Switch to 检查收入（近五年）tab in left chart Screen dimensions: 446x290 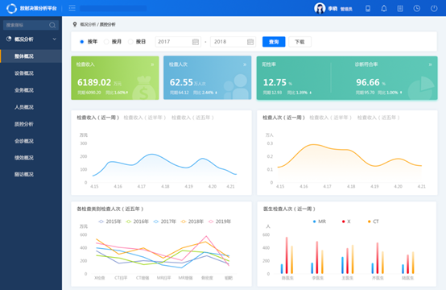point(192,118)
